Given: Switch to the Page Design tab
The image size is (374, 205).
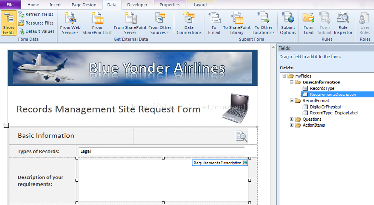Looking at the screenshot, I should pyautogui.click(x=84, y=5).
